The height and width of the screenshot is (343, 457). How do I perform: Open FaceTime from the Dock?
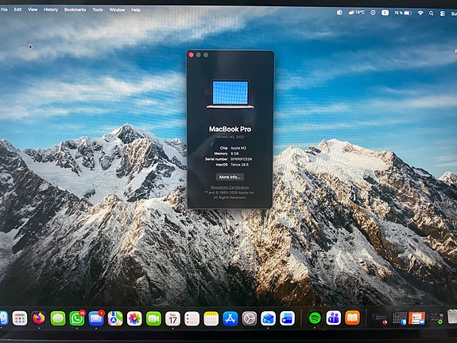pos(153,318)
